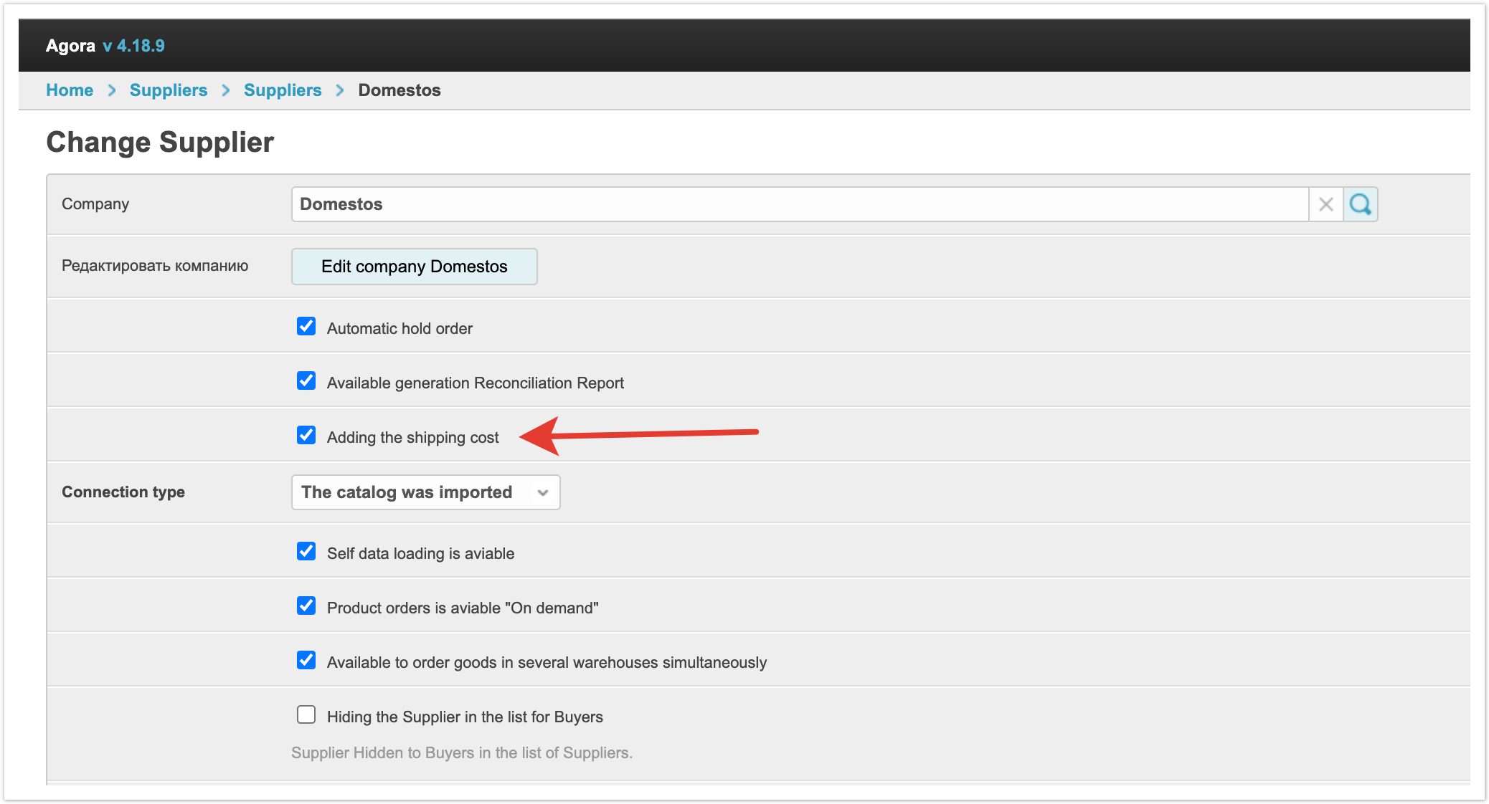1489x804 pixels.
Task: Clear the Company field with X icon
Action: point(1325,204)
